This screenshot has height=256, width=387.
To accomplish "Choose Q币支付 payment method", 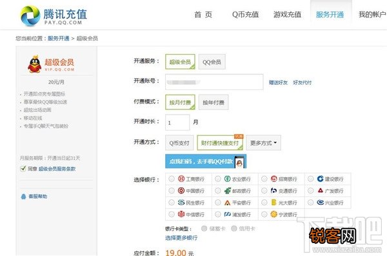I will pyautogui.click(x=179, y=143).
